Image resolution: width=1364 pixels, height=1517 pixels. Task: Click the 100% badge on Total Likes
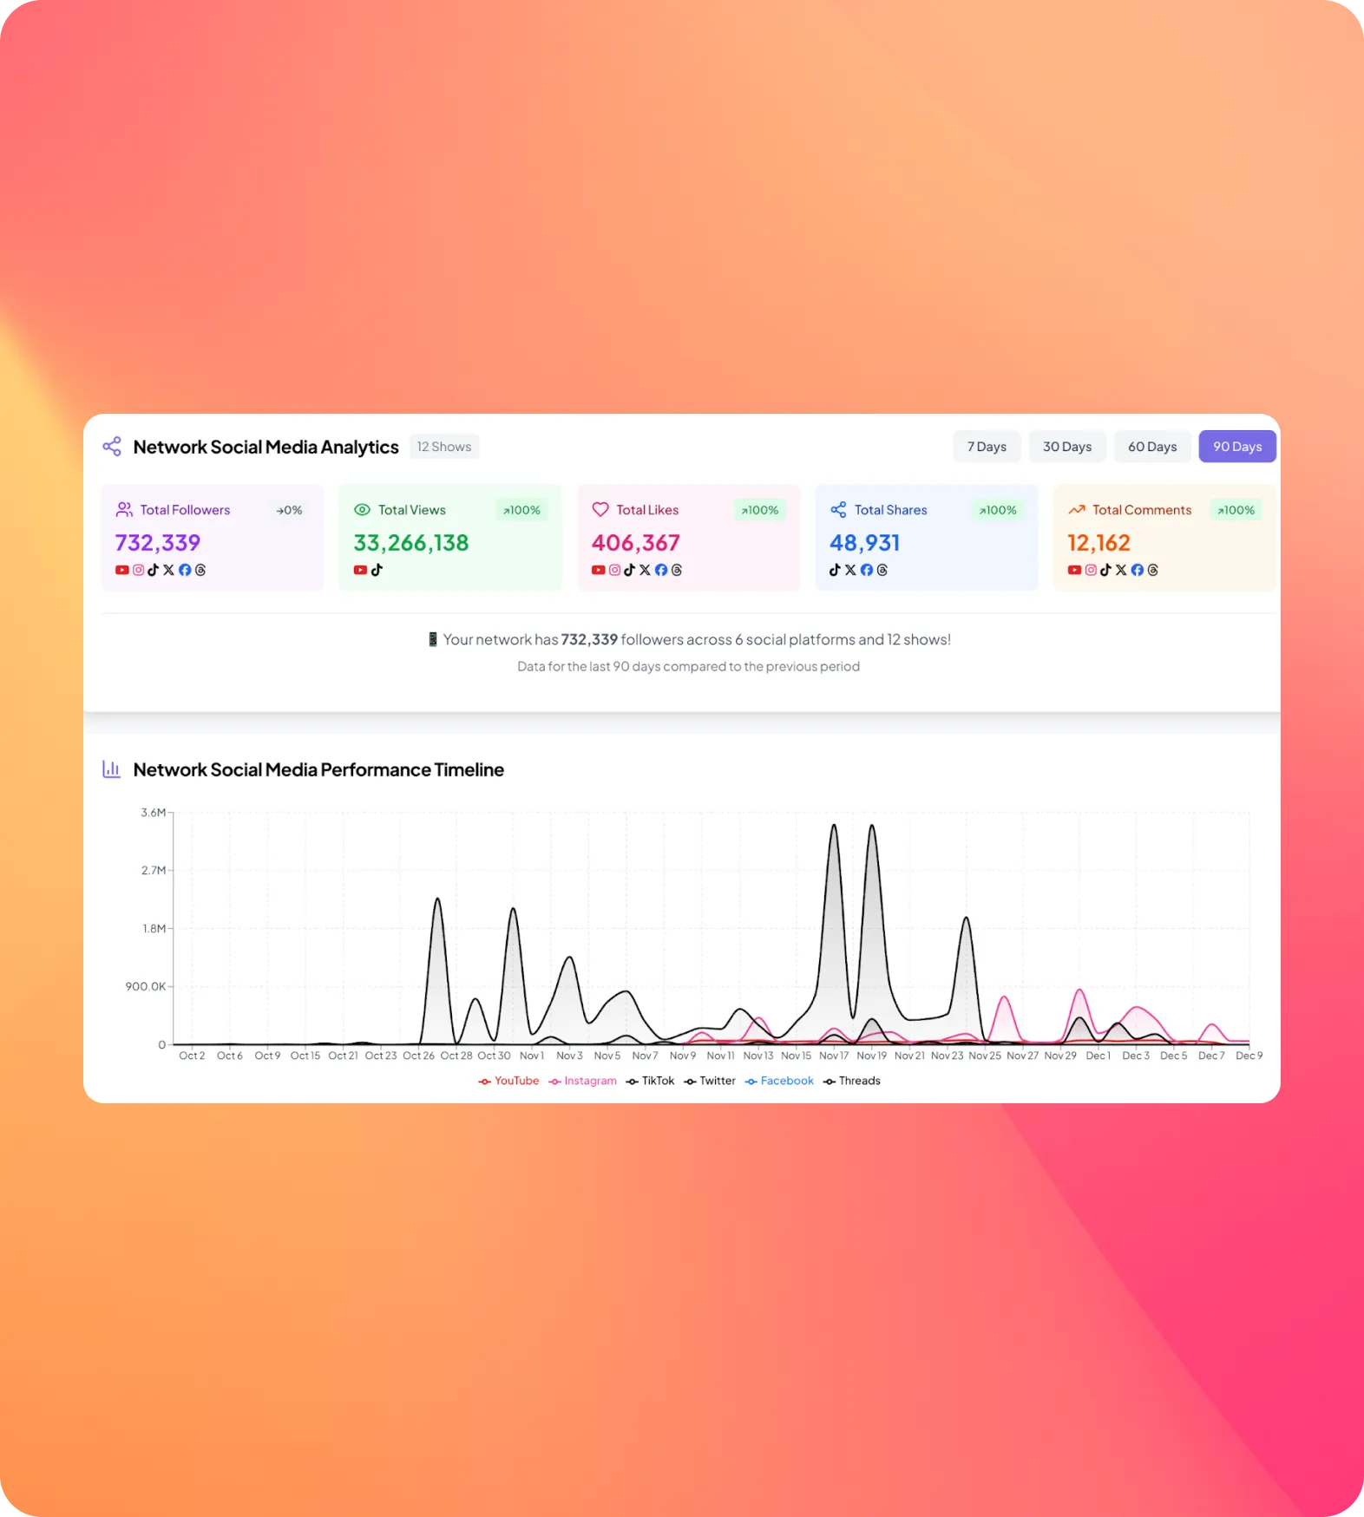tap(760, 510)
